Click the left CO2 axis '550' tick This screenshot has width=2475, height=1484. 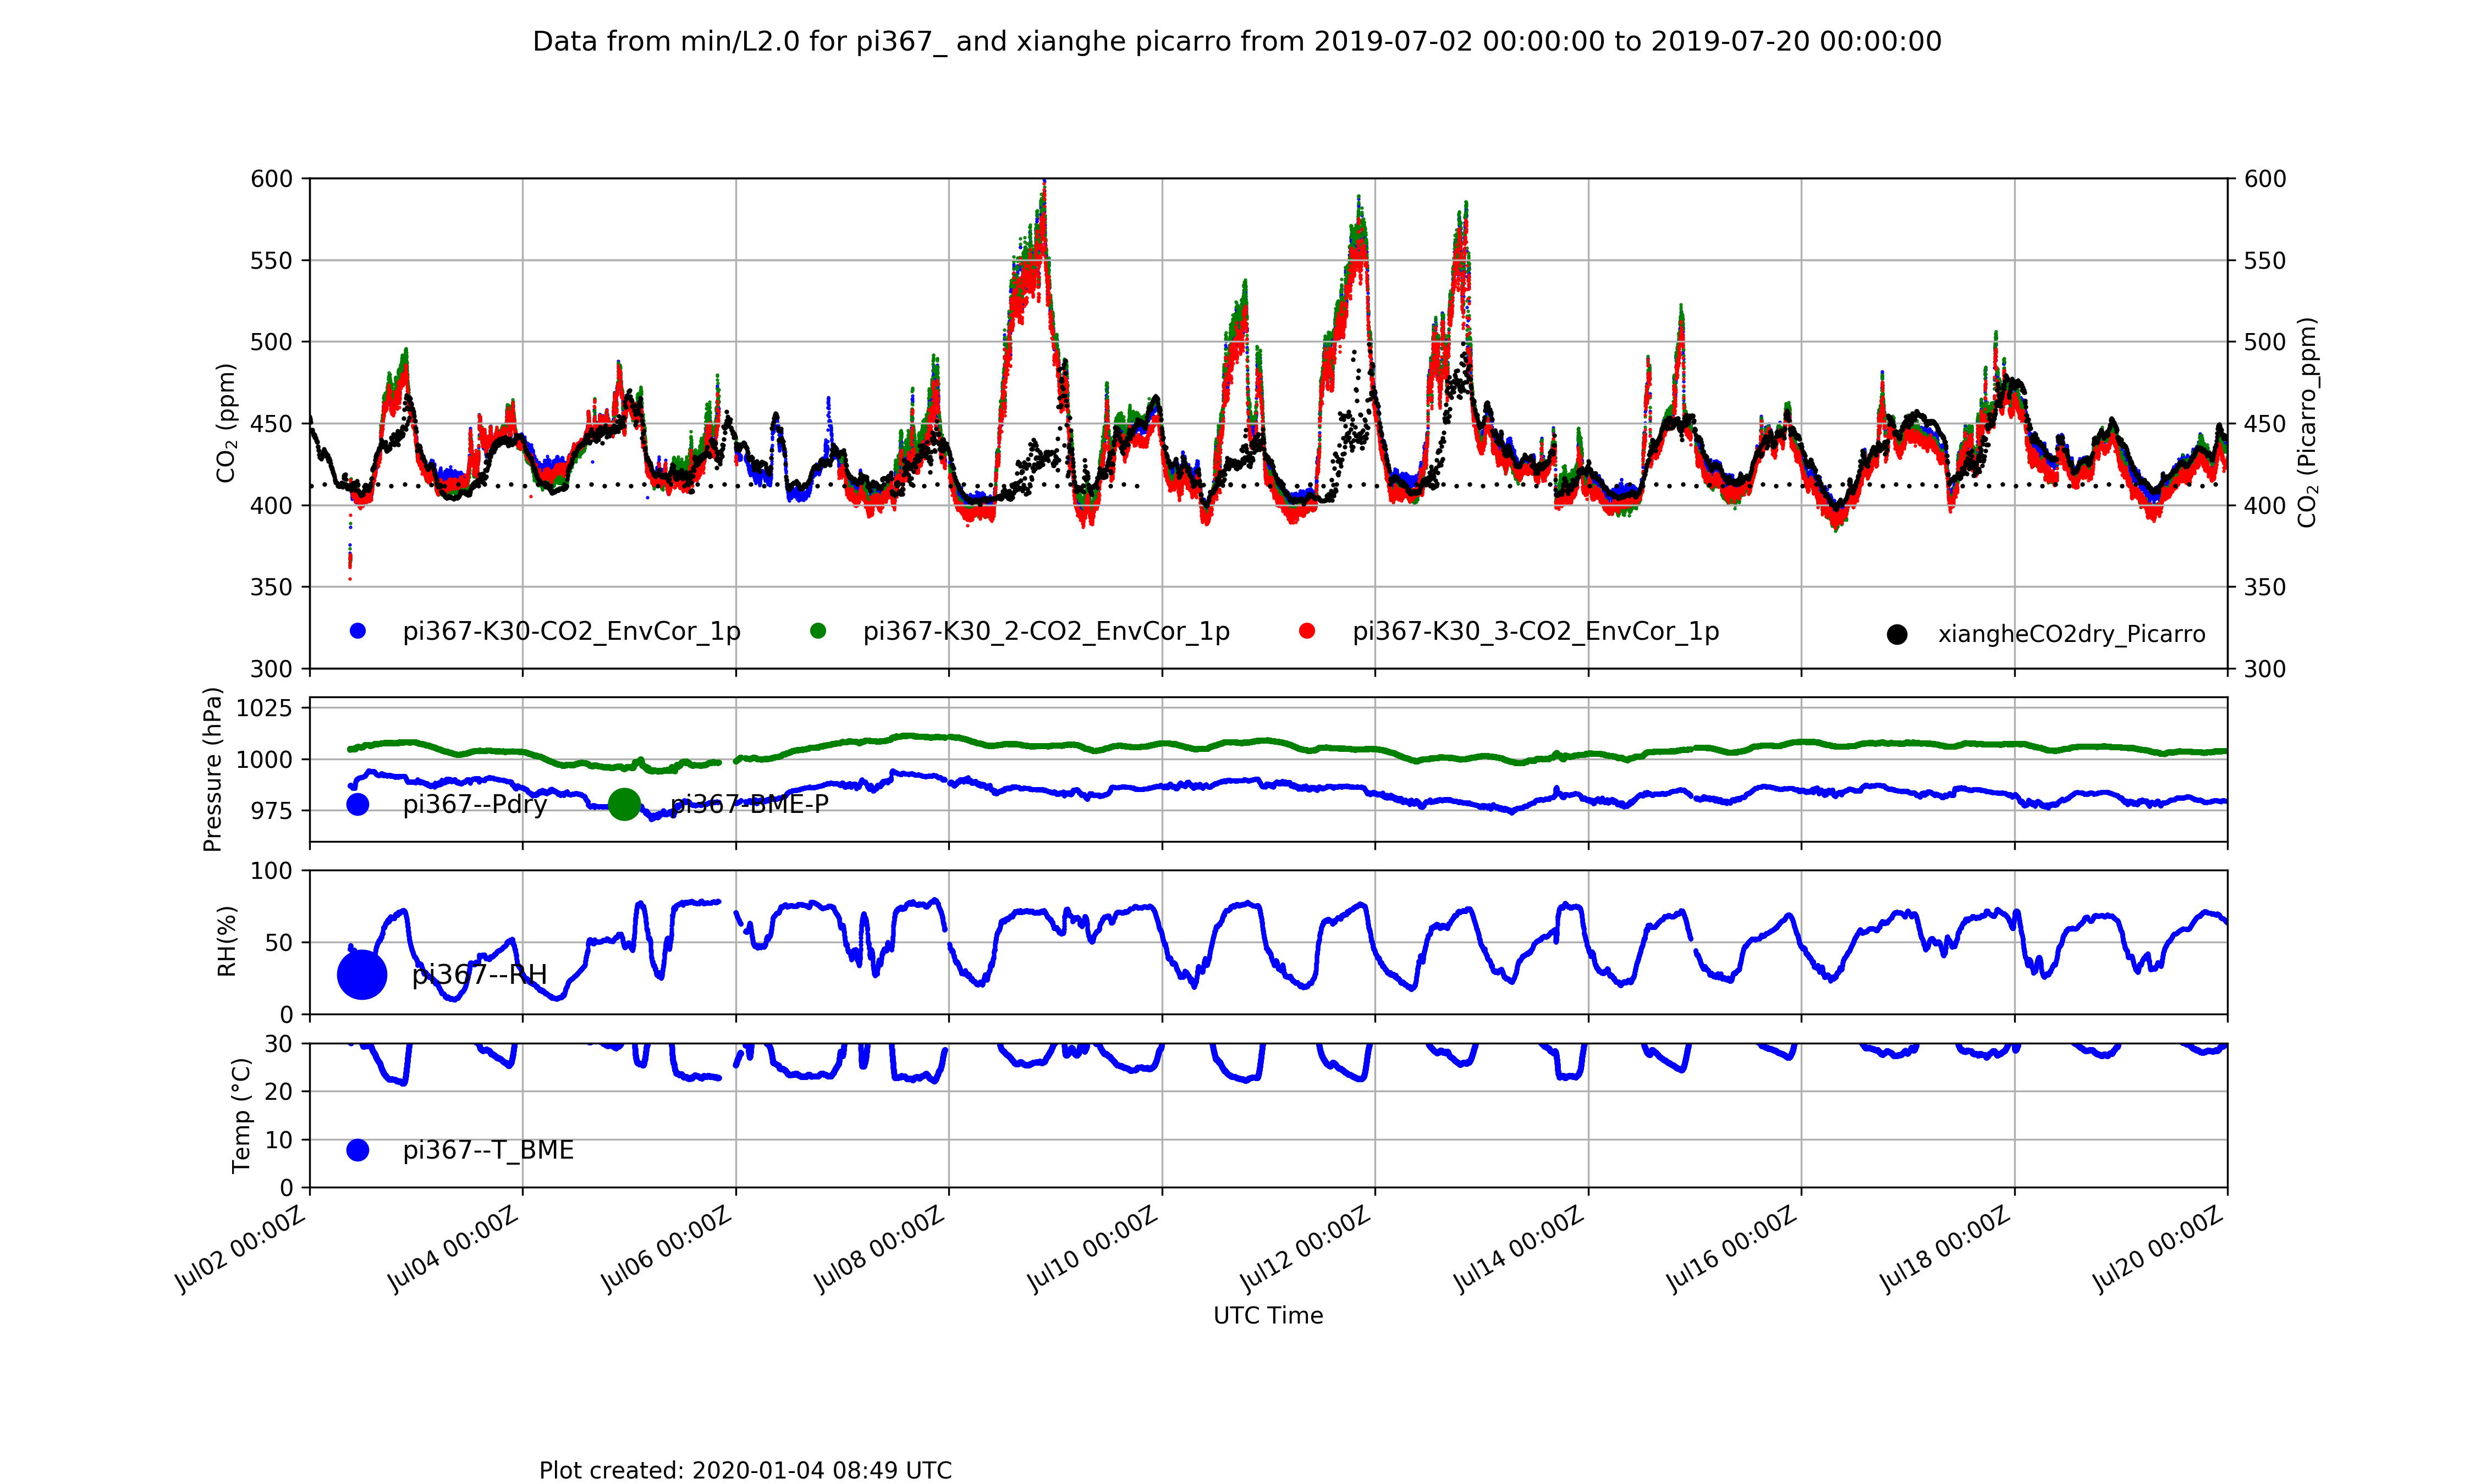271,261
